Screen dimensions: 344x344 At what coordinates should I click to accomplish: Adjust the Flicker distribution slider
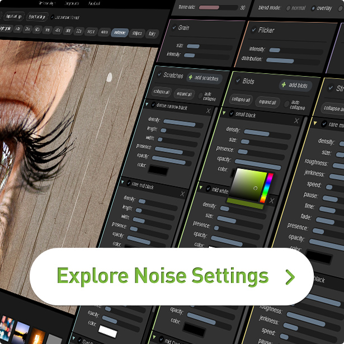(x=293, y=61)
